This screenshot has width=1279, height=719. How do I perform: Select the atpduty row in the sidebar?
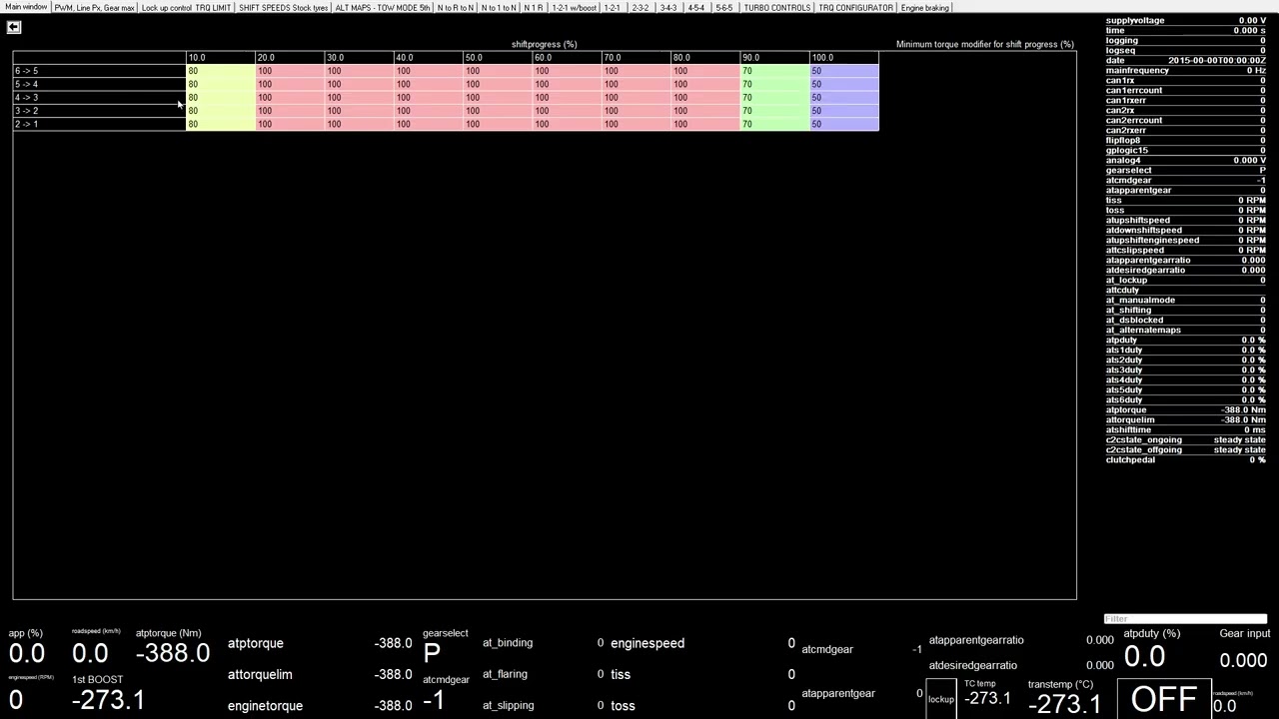1185,340
